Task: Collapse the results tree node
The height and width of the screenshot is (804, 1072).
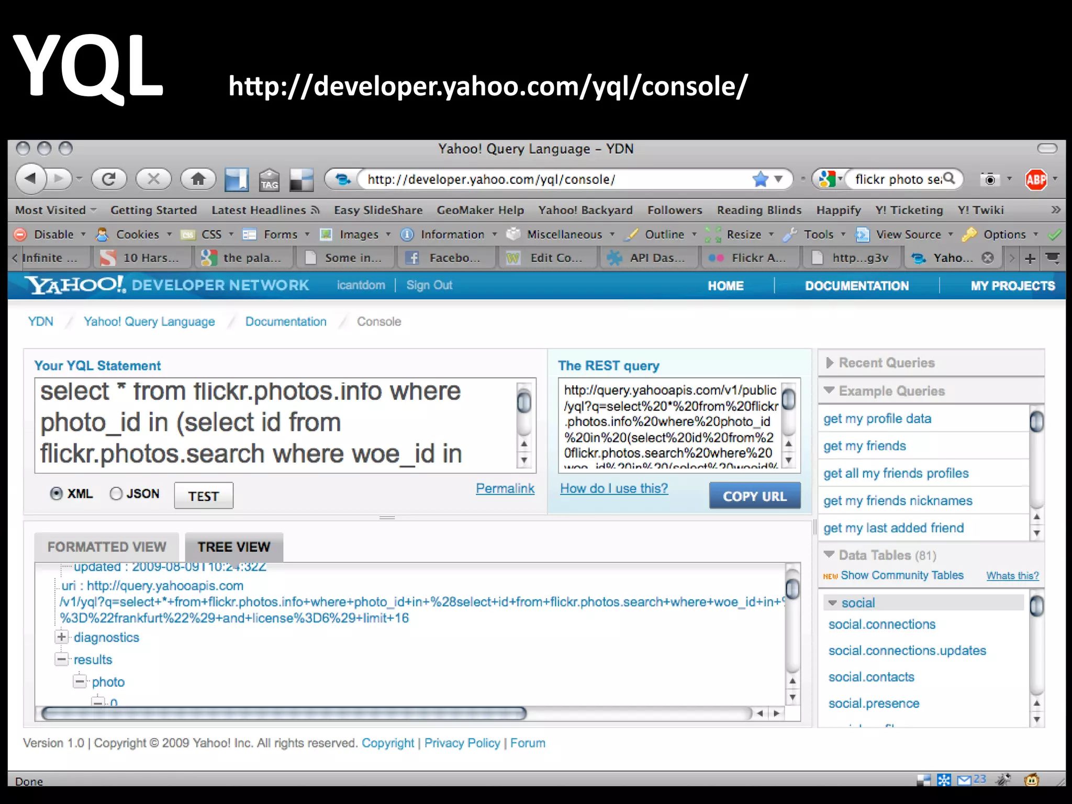Action: [x=62, y=660]
